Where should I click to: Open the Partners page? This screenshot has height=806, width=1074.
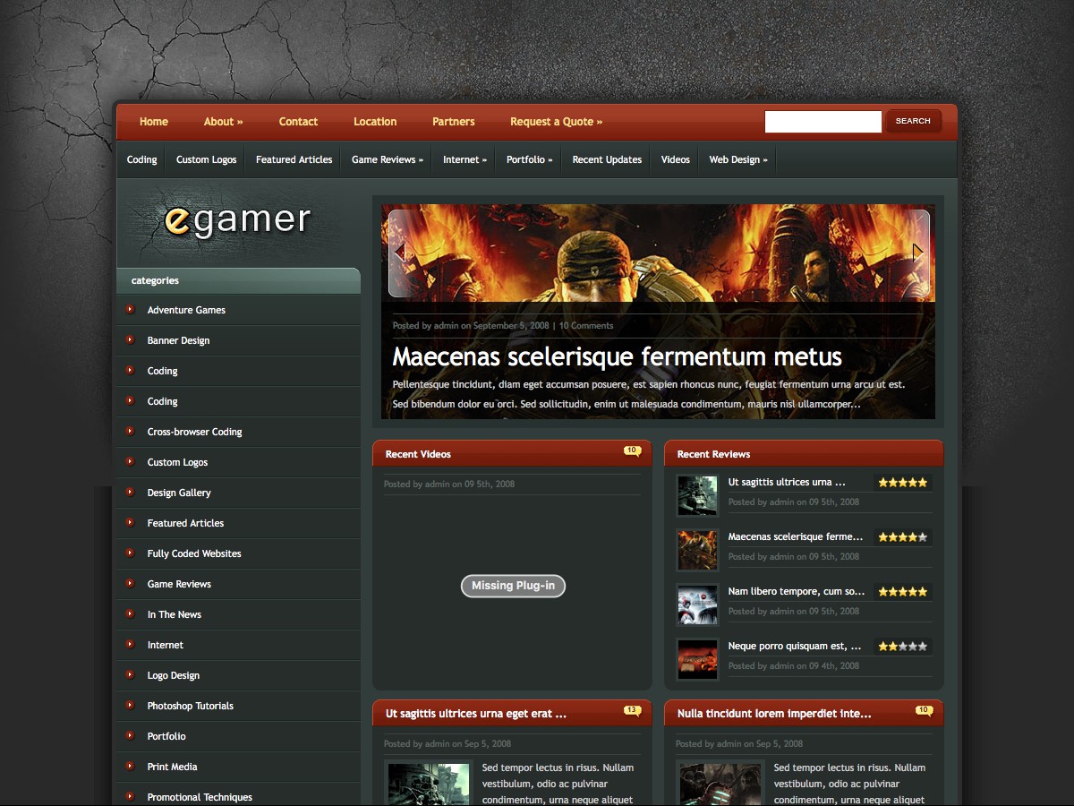click(x=453, y=122)
